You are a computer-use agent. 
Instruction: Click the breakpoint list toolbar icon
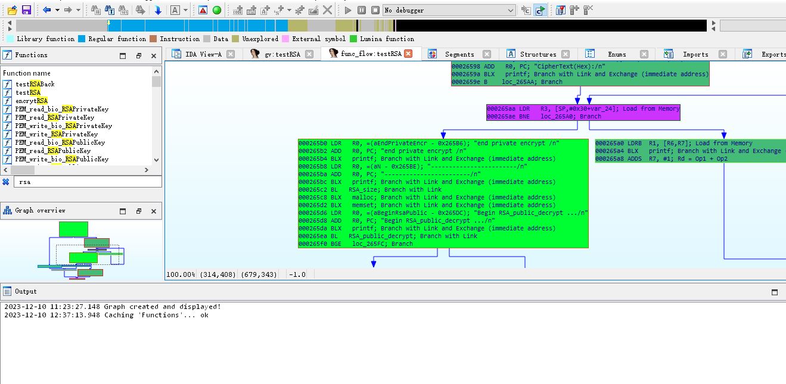pyautogui.click(x=560, y=10)
